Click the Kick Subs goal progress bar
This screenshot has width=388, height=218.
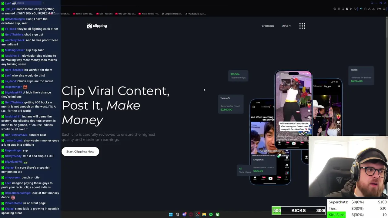point(358,215)
